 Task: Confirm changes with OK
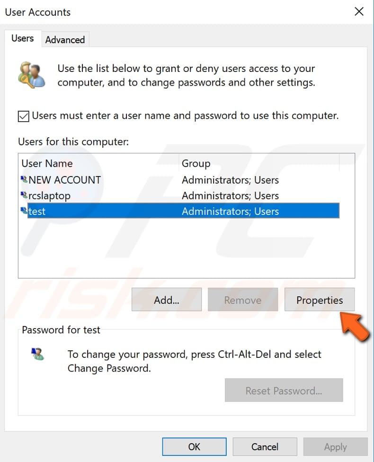(x=194, y=446)
